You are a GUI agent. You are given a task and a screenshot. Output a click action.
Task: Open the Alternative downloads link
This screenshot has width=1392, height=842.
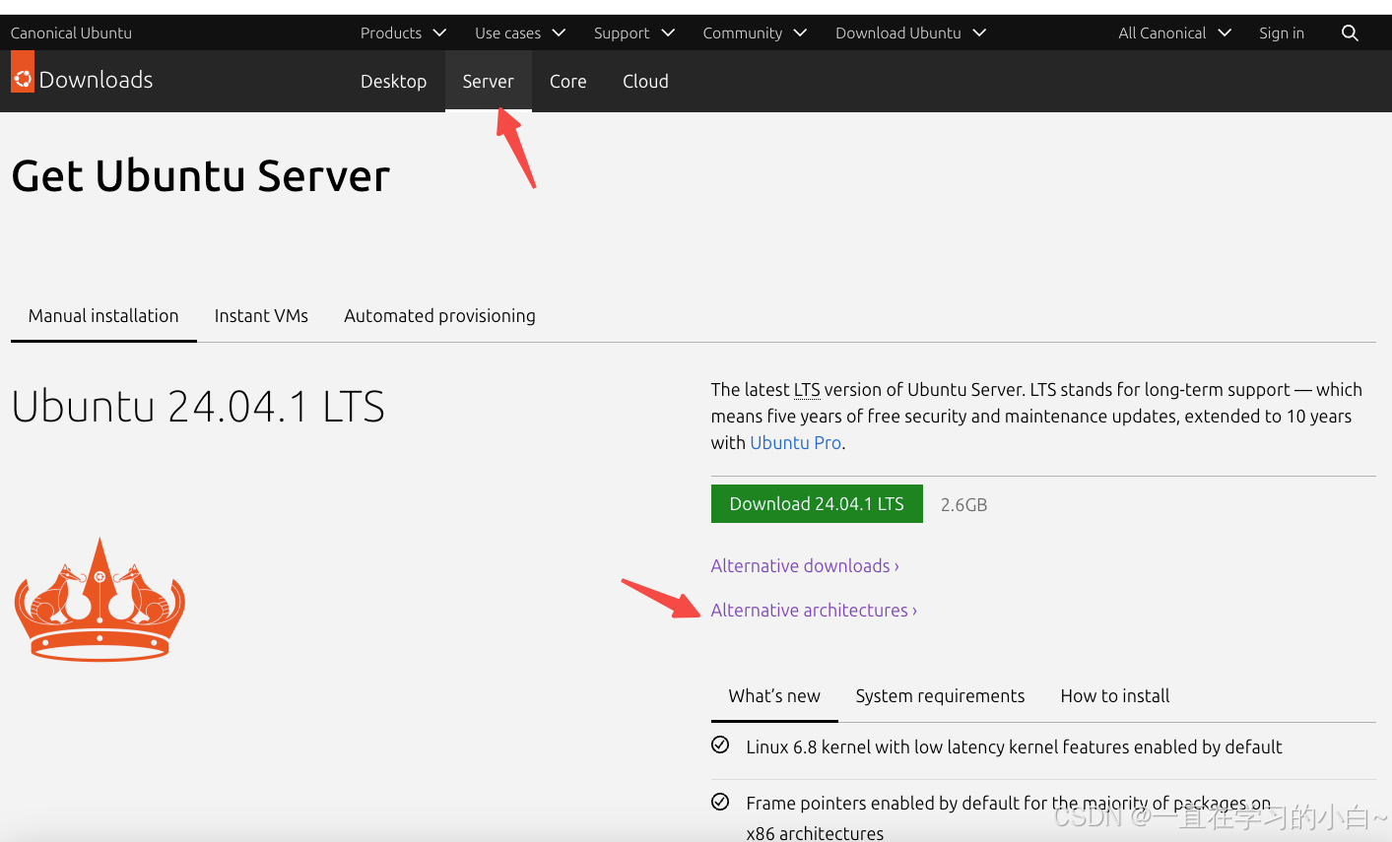point(805,565)
